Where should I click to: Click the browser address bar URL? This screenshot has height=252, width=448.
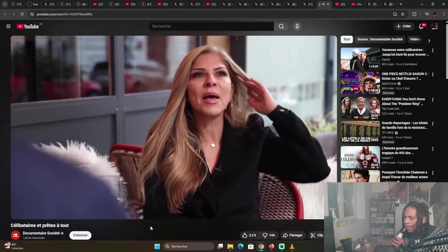64,14
